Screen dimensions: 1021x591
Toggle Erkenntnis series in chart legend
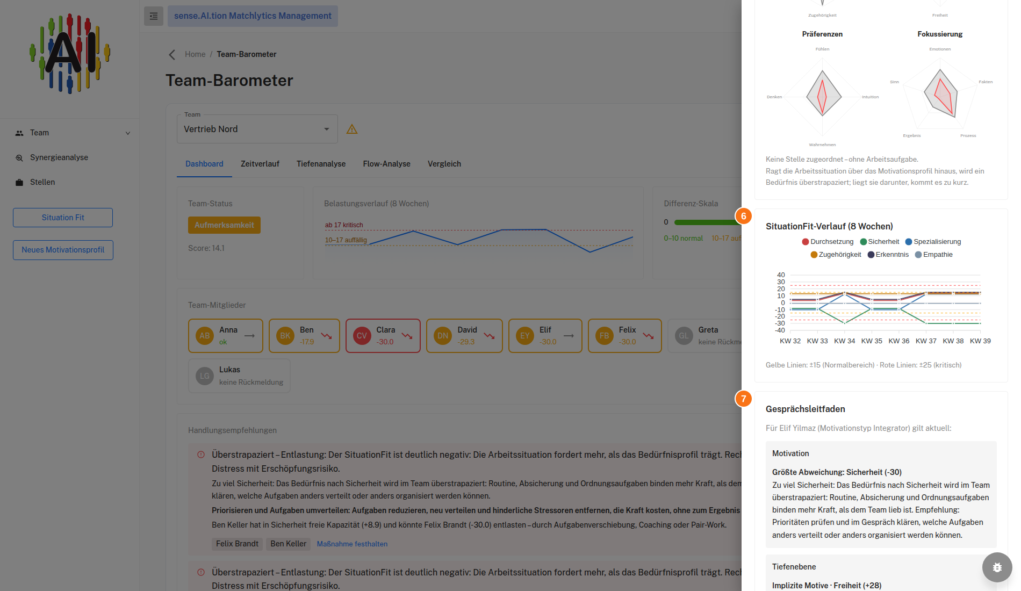[888, 255]
